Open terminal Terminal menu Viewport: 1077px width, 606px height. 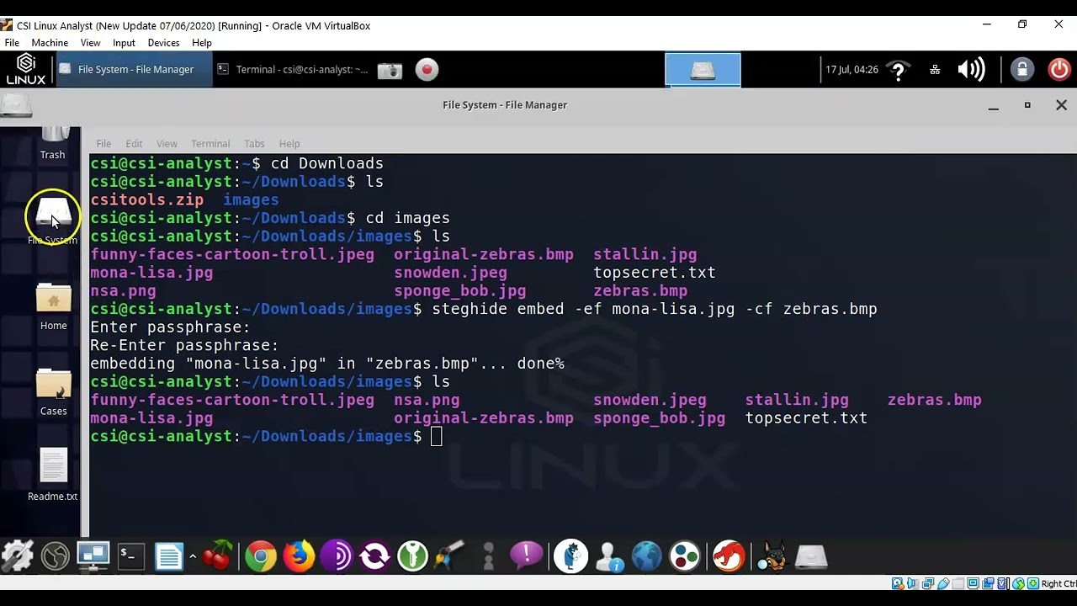tap(210, 144)
